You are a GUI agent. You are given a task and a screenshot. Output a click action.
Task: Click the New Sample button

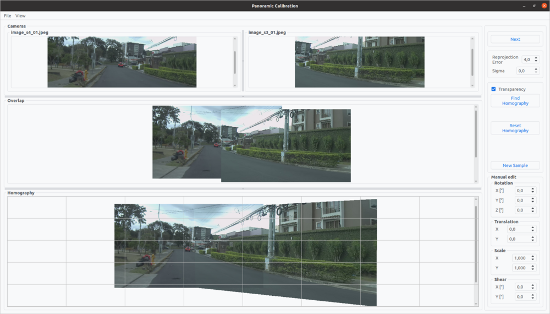[515, 165]
